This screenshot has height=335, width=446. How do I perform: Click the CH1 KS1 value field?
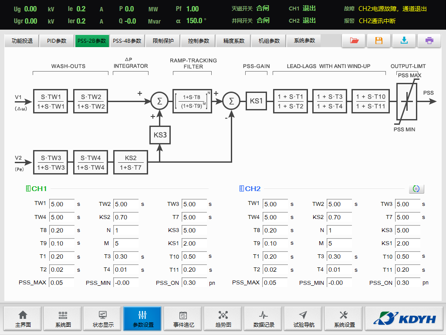pos(194,243)
